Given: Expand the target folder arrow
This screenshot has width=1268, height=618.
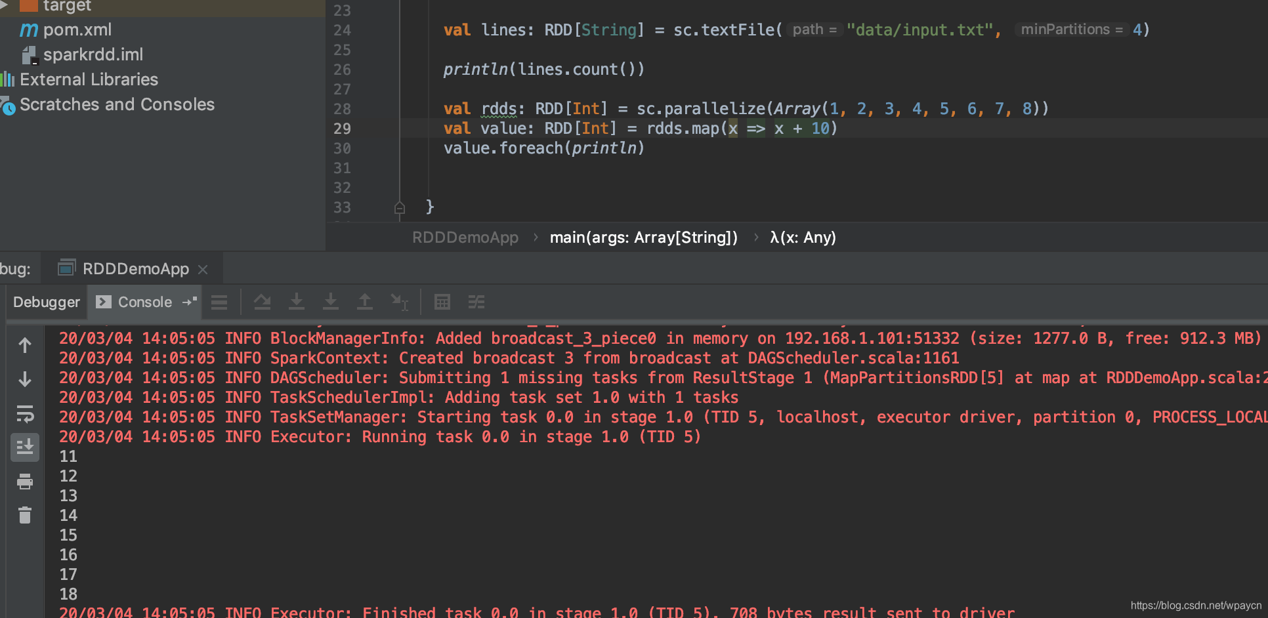Looking at the screenshot, I should [4, 5].
